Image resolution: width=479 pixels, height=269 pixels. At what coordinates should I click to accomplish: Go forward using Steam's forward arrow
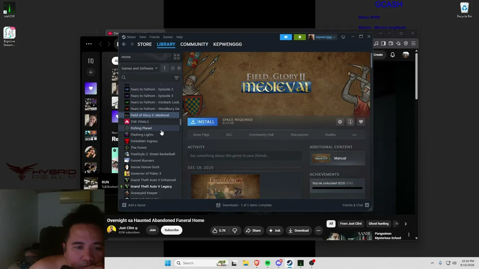pyautogui.click(x=132, y=44)
